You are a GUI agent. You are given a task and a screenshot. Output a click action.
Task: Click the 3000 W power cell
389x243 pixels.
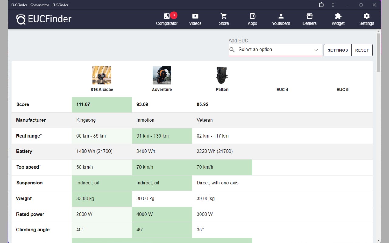point(222,214)
